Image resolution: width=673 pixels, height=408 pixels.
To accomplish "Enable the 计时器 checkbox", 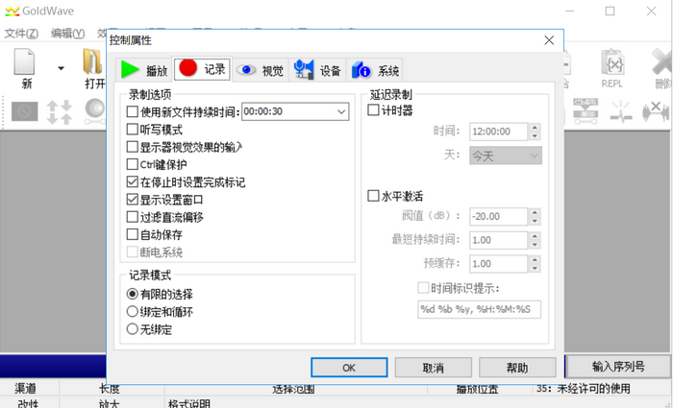I will tap(373, 110).
